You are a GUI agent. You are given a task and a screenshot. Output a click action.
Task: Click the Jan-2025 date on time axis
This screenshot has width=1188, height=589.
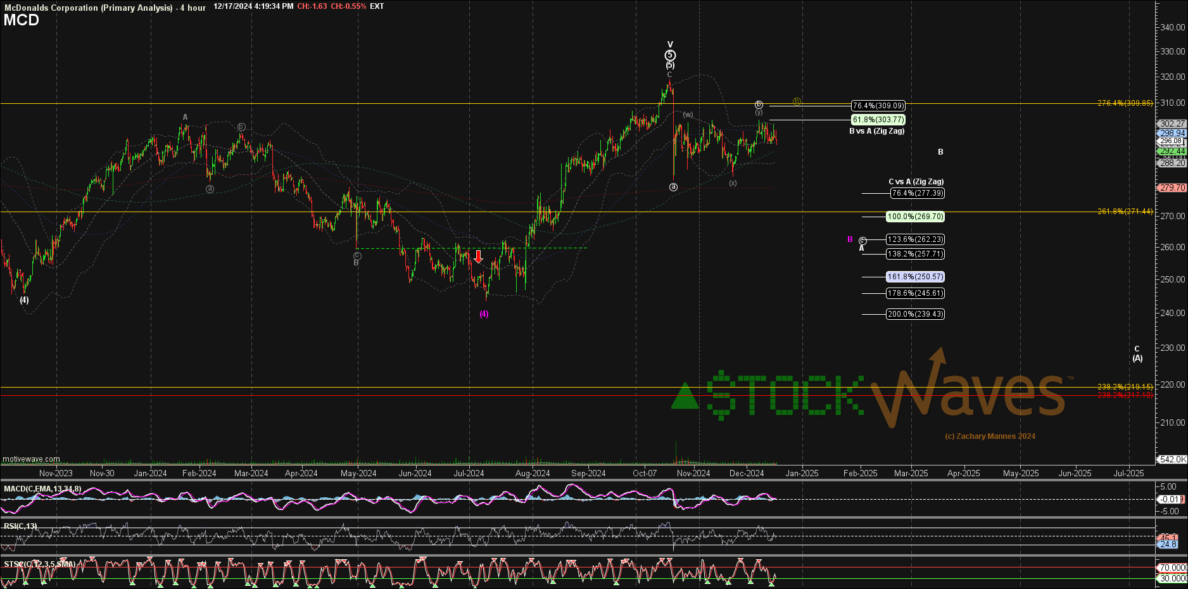(802, 473)
